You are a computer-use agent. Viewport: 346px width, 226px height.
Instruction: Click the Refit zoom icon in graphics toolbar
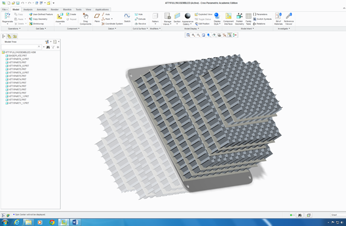(x=188, y=35)
